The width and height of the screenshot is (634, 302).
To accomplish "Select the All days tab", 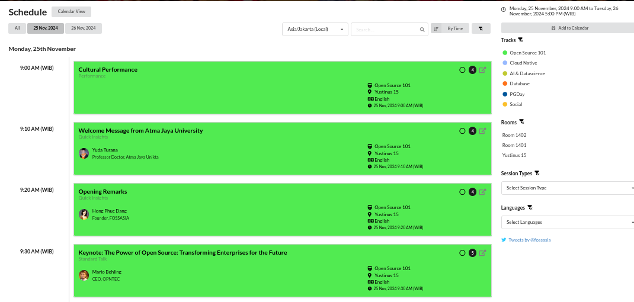I will click(x=17, y=28).
